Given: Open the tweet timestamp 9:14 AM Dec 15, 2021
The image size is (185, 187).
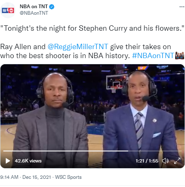Looking at the screenshot, I should pos(25,177).
